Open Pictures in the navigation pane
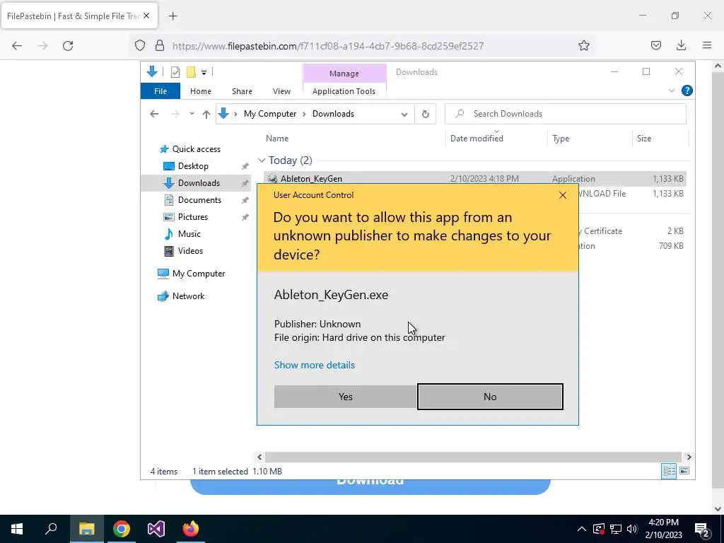Viewport: 724px width, 543px height. [x=193, y=217]
